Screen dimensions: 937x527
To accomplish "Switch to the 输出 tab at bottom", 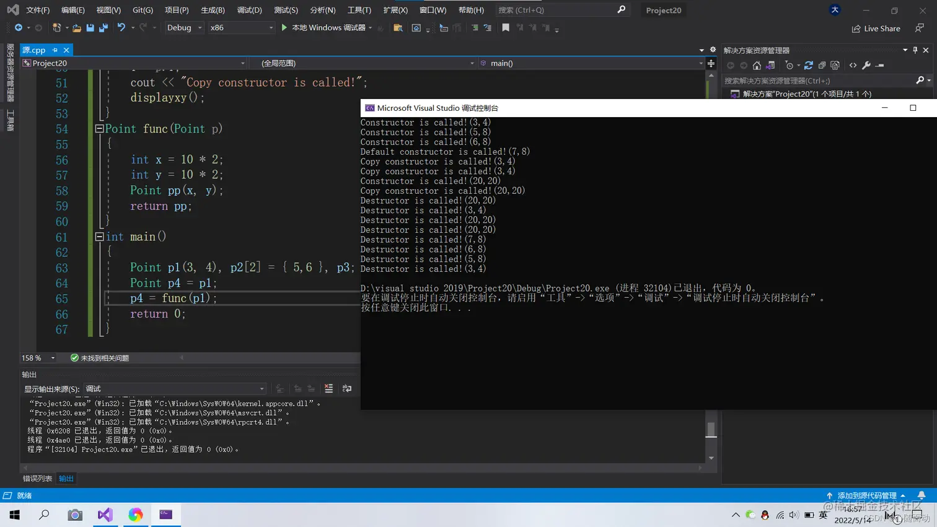I will 66,478.
